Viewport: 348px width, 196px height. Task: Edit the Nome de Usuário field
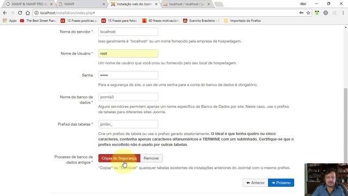click(128, 53)
